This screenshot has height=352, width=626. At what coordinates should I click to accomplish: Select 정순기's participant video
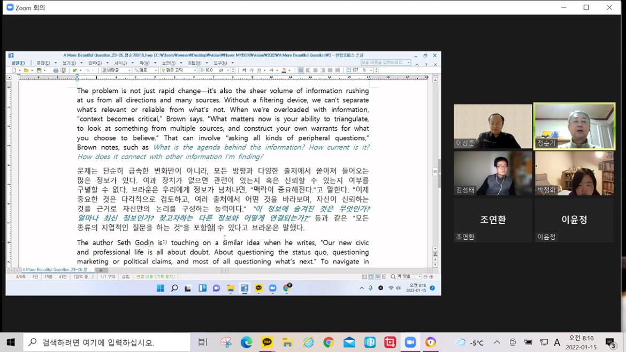tap(574, 127)
